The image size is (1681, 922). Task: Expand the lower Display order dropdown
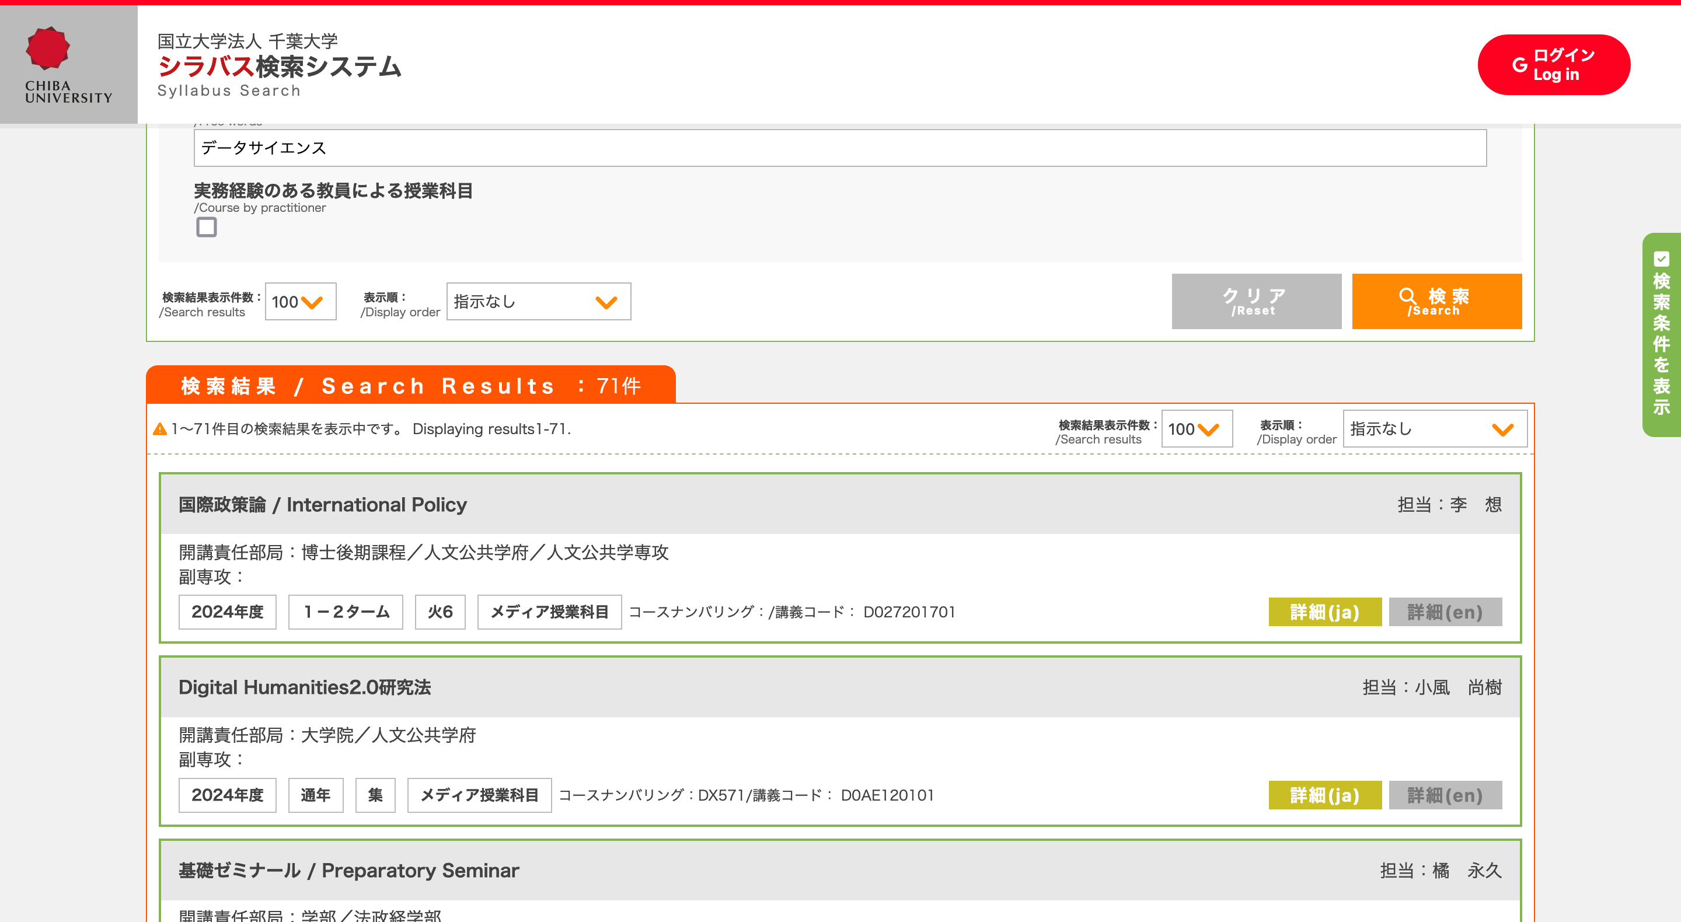(1434, 429)
